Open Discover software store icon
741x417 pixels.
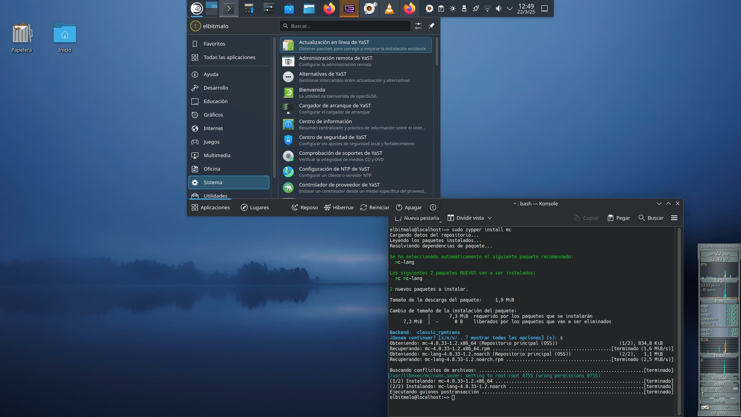289,8
